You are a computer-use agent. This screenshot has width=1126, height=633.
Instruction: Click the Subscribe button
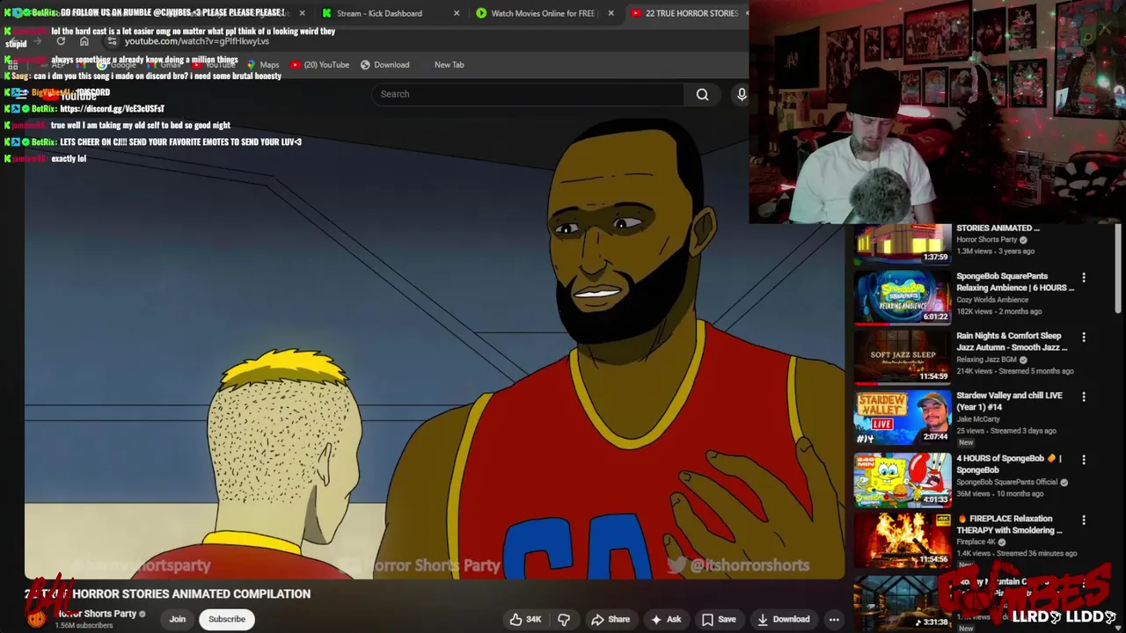click(227, 619)
